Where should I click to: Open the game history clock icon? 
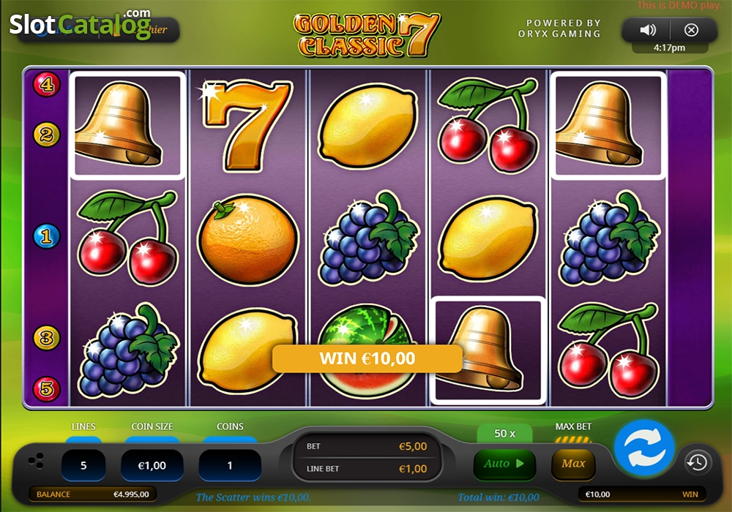click(698, 462)
